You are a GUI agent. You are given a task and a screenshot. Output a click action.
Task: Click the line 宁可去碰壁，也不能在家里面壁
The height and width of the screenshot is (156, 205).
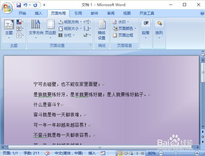coord(65,84)
